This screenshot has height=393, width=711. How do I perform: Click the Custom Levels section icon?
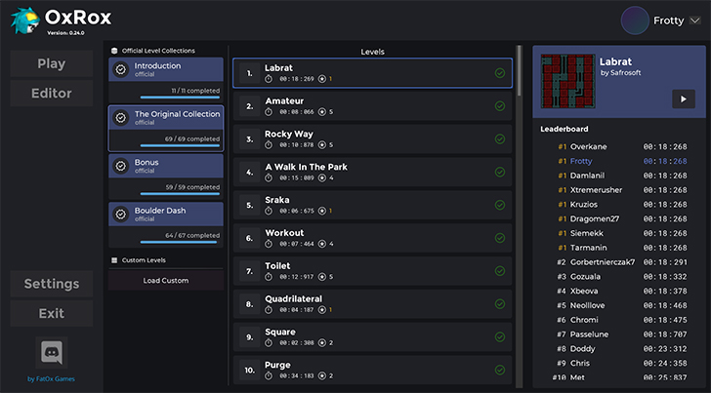[114, 260]
